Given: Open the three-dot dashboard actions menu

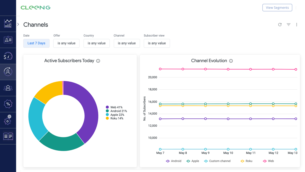Looking at the screenshot, I should pyautogui.click(x=297, y=25).
